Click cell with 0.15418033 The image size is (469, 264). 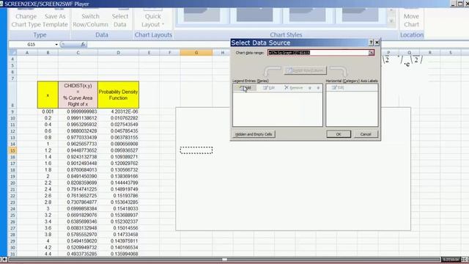118,208
